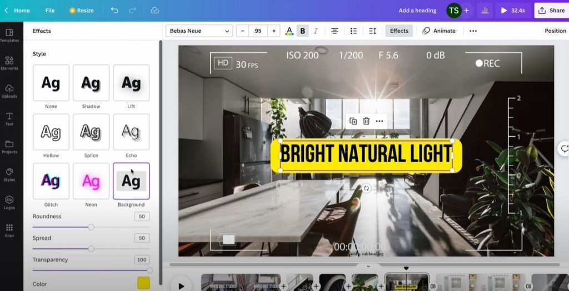Open the toolbar More options ellipsis

click(x=473, y=31)
